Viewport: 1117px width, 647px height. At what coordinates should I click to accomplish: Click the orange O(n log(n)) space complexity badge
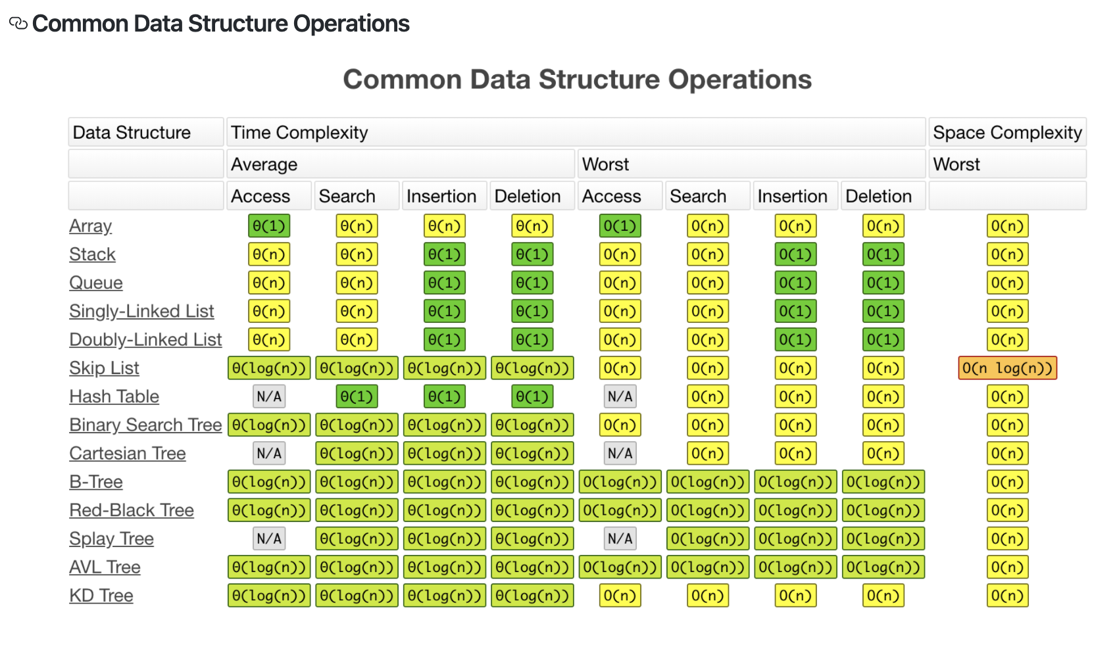point(1007,368)
